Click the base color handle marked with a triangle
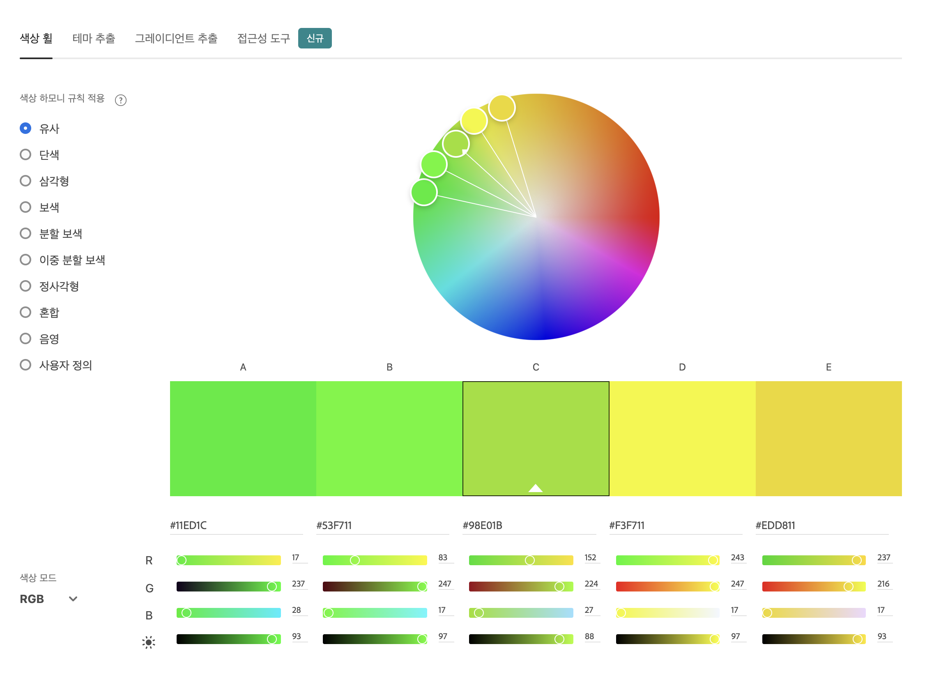 pyautogui.click(x=455, y=144)
